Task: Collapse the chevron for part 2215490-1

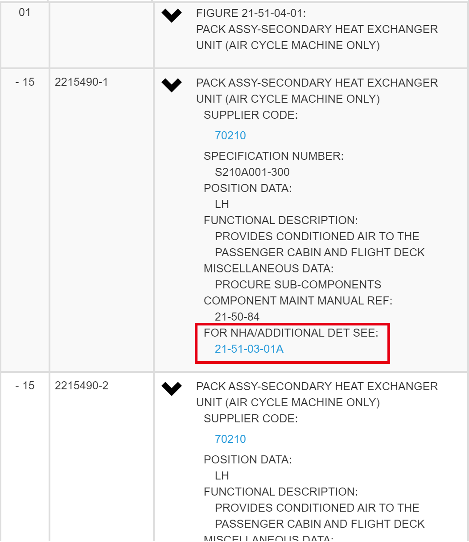Action: pyautogui.click(x=172, y=85)
